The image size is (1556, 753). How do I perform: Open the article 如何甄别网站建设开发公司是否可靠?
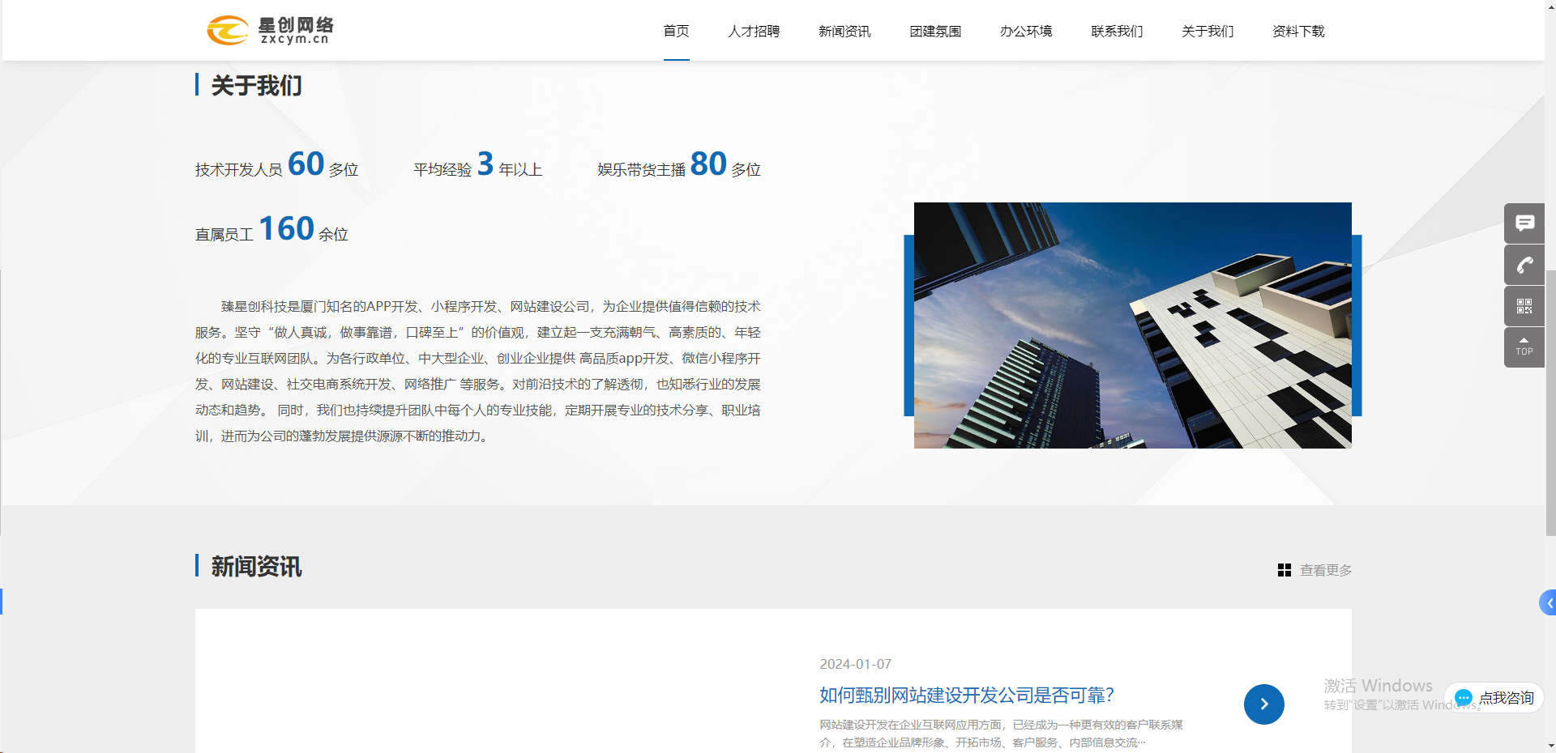[966, 695]
